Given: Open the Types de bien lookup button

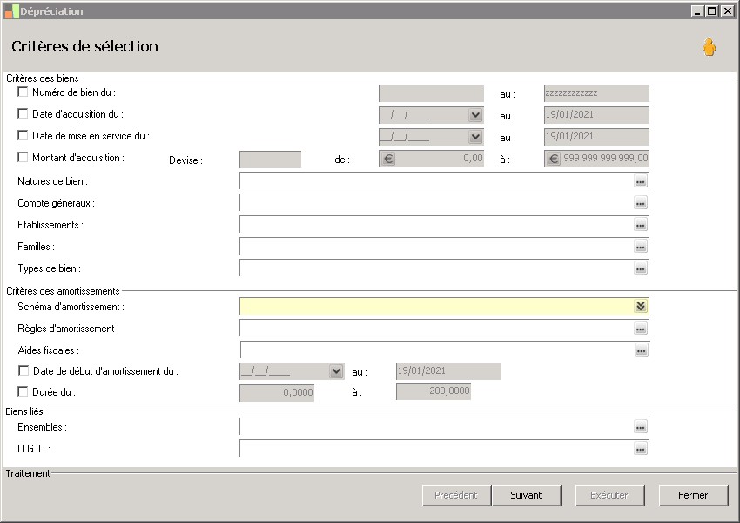Looking at the screenshot, I should [641, 268].
